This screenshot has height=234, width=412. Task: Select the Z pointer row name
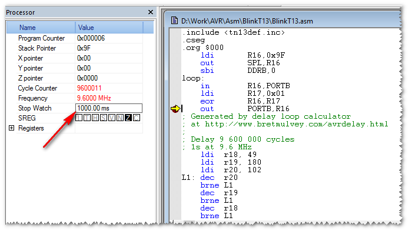pos(31,78)
